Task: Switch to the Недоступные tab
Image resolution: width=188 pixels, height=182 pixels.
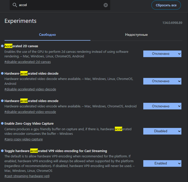Action: (x=136, y=35)
